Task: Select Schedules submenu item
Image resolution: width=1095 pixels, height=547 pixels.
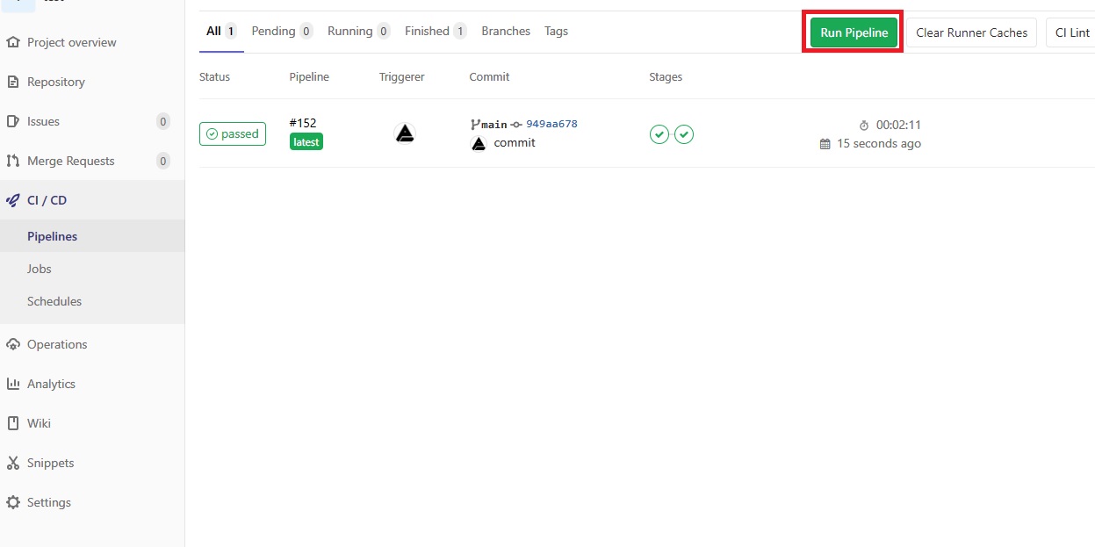Action: click(54, 301)
